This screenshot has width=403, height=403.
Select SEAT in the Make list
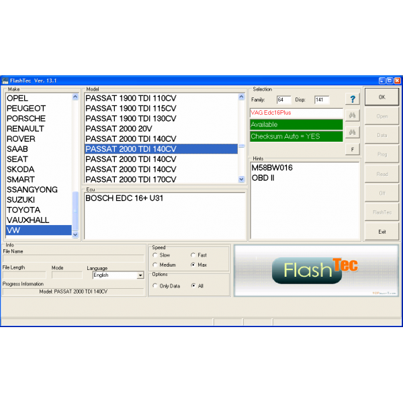38,159
